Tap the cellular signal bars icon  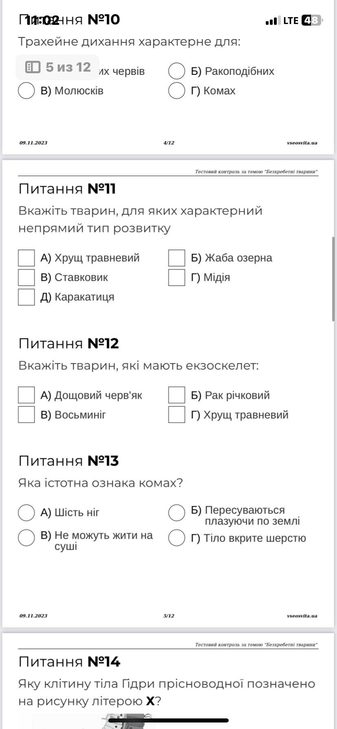[273, 21]
